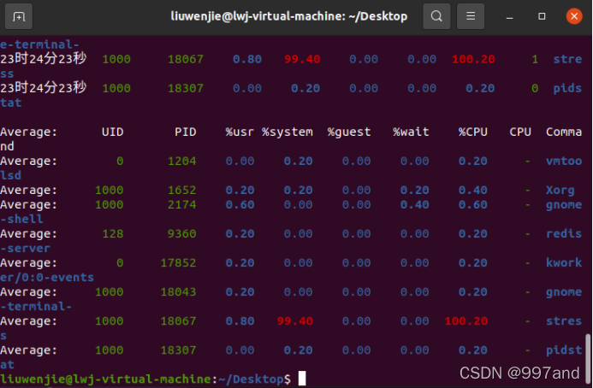593x388 pixels.
Task: Click the terminal scrollbar handle
Action: [588, 357]
